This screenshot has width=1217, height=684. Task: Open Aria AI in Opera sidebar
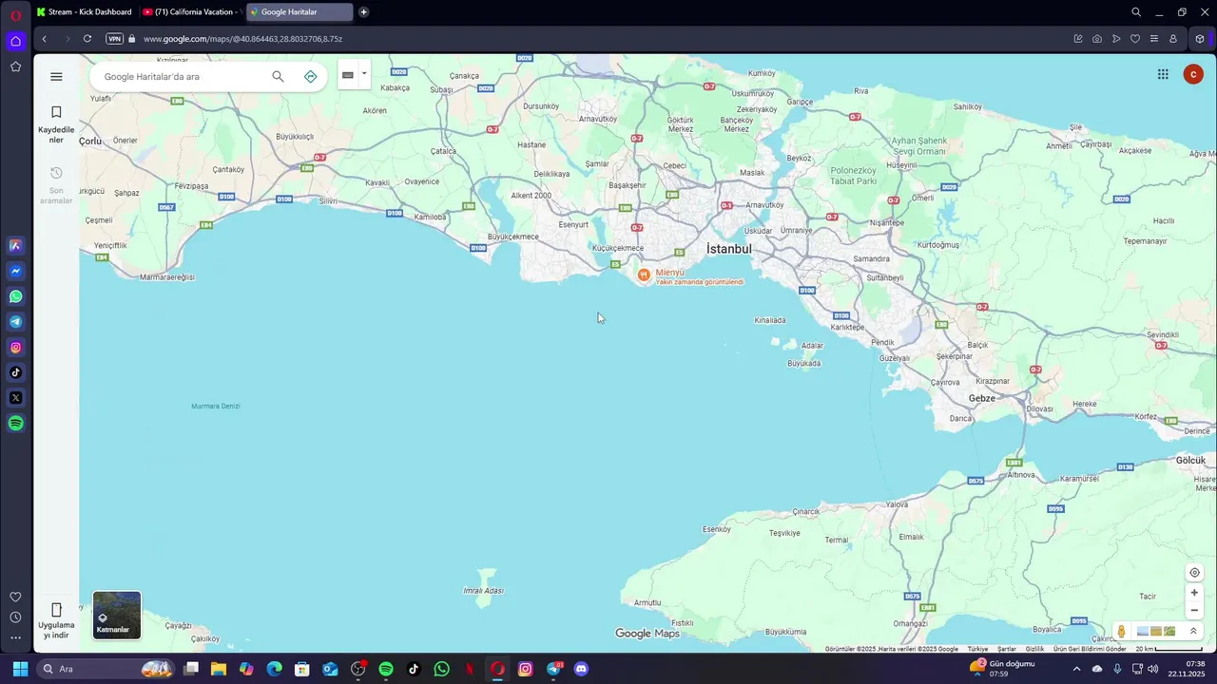[15, 245]
